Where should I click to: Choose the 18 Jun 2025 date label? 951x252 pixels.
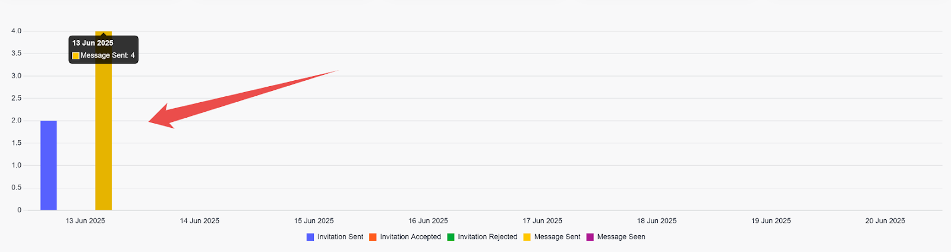(657, 221)
